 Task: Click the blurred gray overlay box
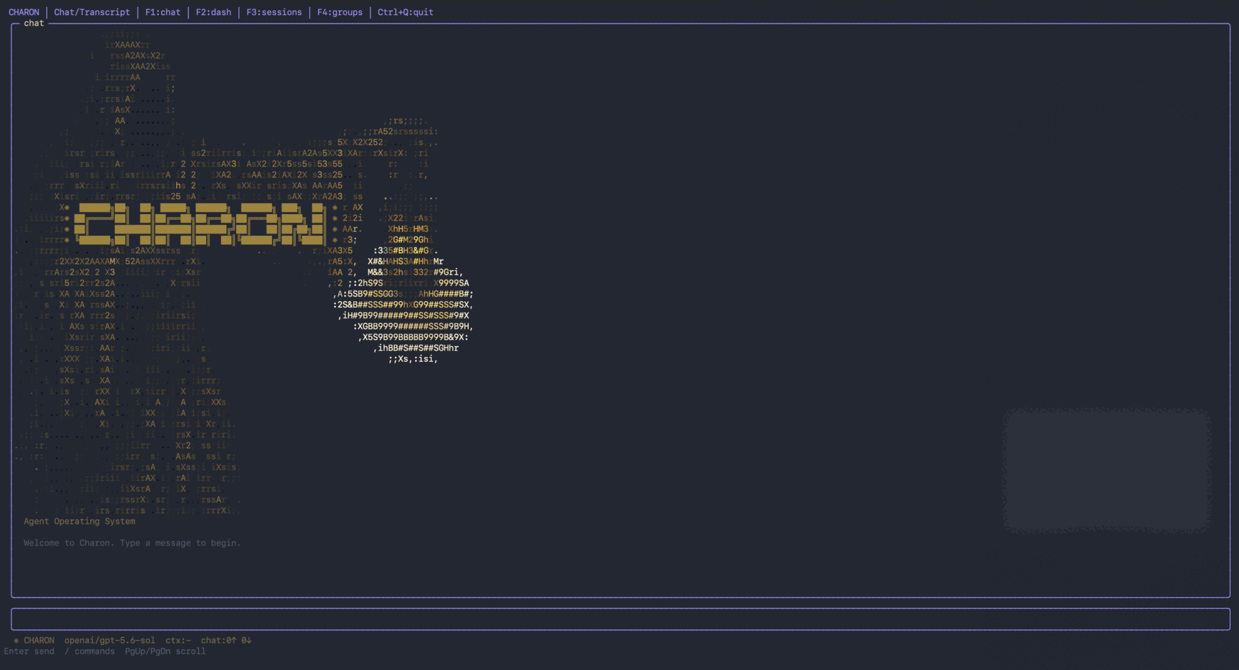tap(1107, 471)
